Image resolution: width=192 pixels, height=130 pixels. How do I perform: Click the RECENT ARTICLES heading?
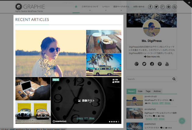[32, 19]
